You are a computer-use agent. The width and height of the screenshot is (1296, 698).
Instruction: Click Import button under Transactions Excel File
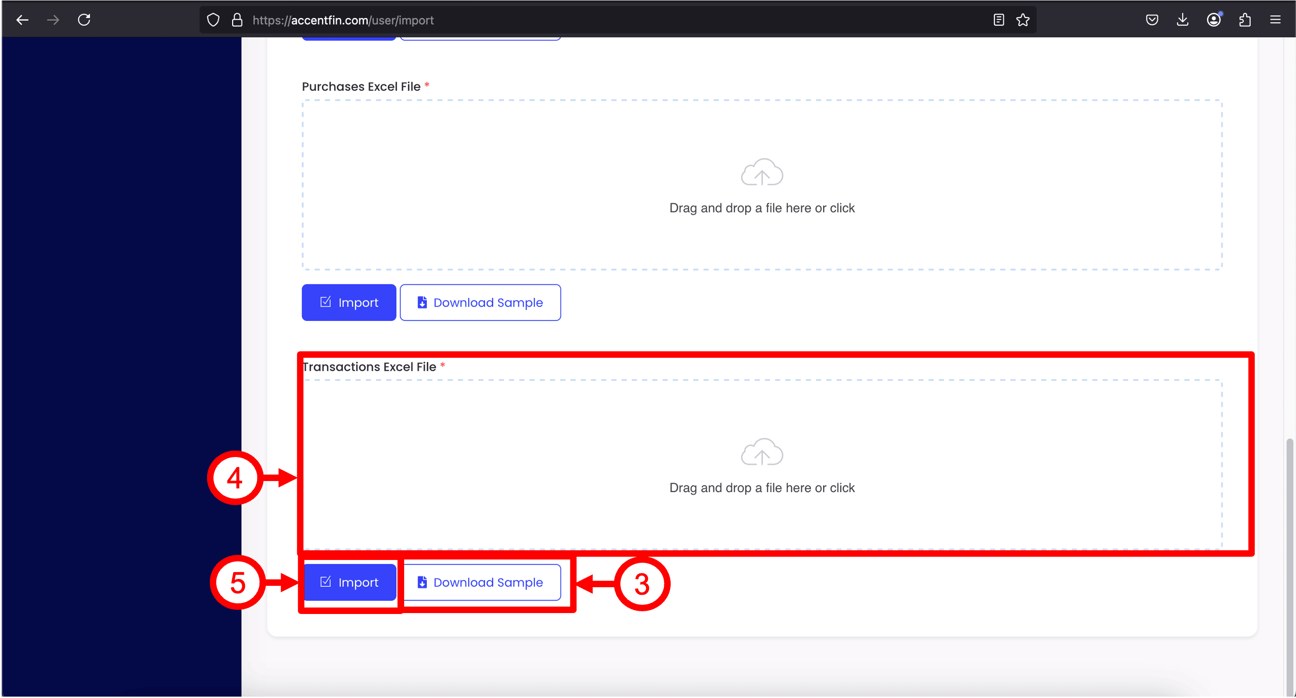tap(349, 582)
